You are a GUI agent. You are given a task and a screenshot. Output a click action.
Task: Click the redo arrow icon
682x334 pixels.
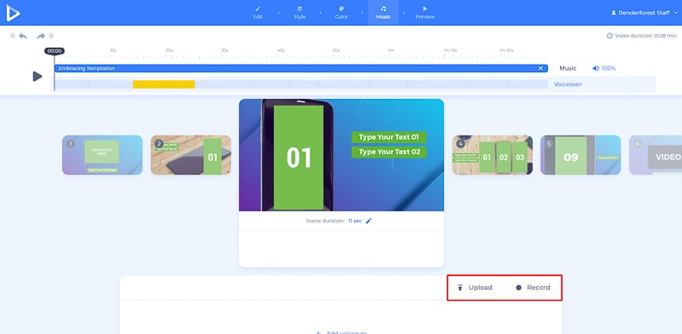(41, 36)
